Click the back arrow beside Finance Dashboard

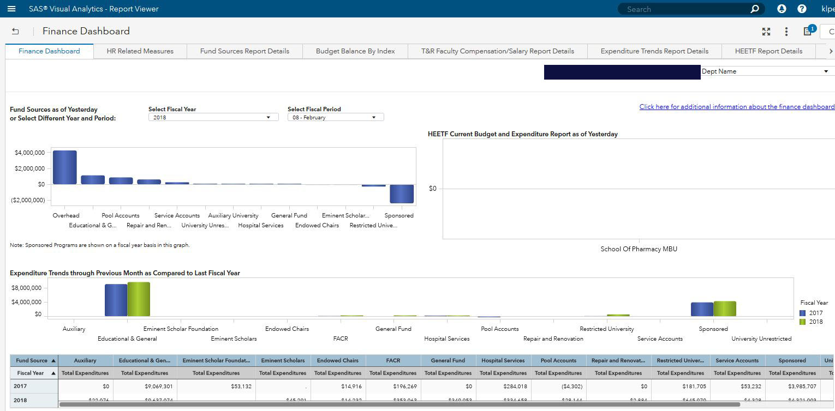coord(15,32)
